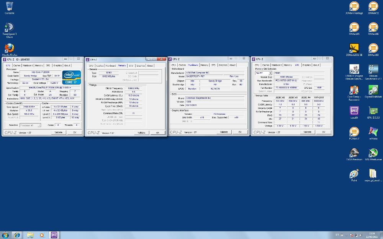Switch to About tab in the Memory window
Screen dimensions: 383x239
coord(150,66)
